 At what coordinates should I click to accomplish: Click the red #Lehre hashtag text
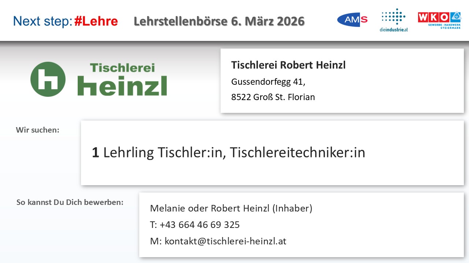(x=96, y=21)
